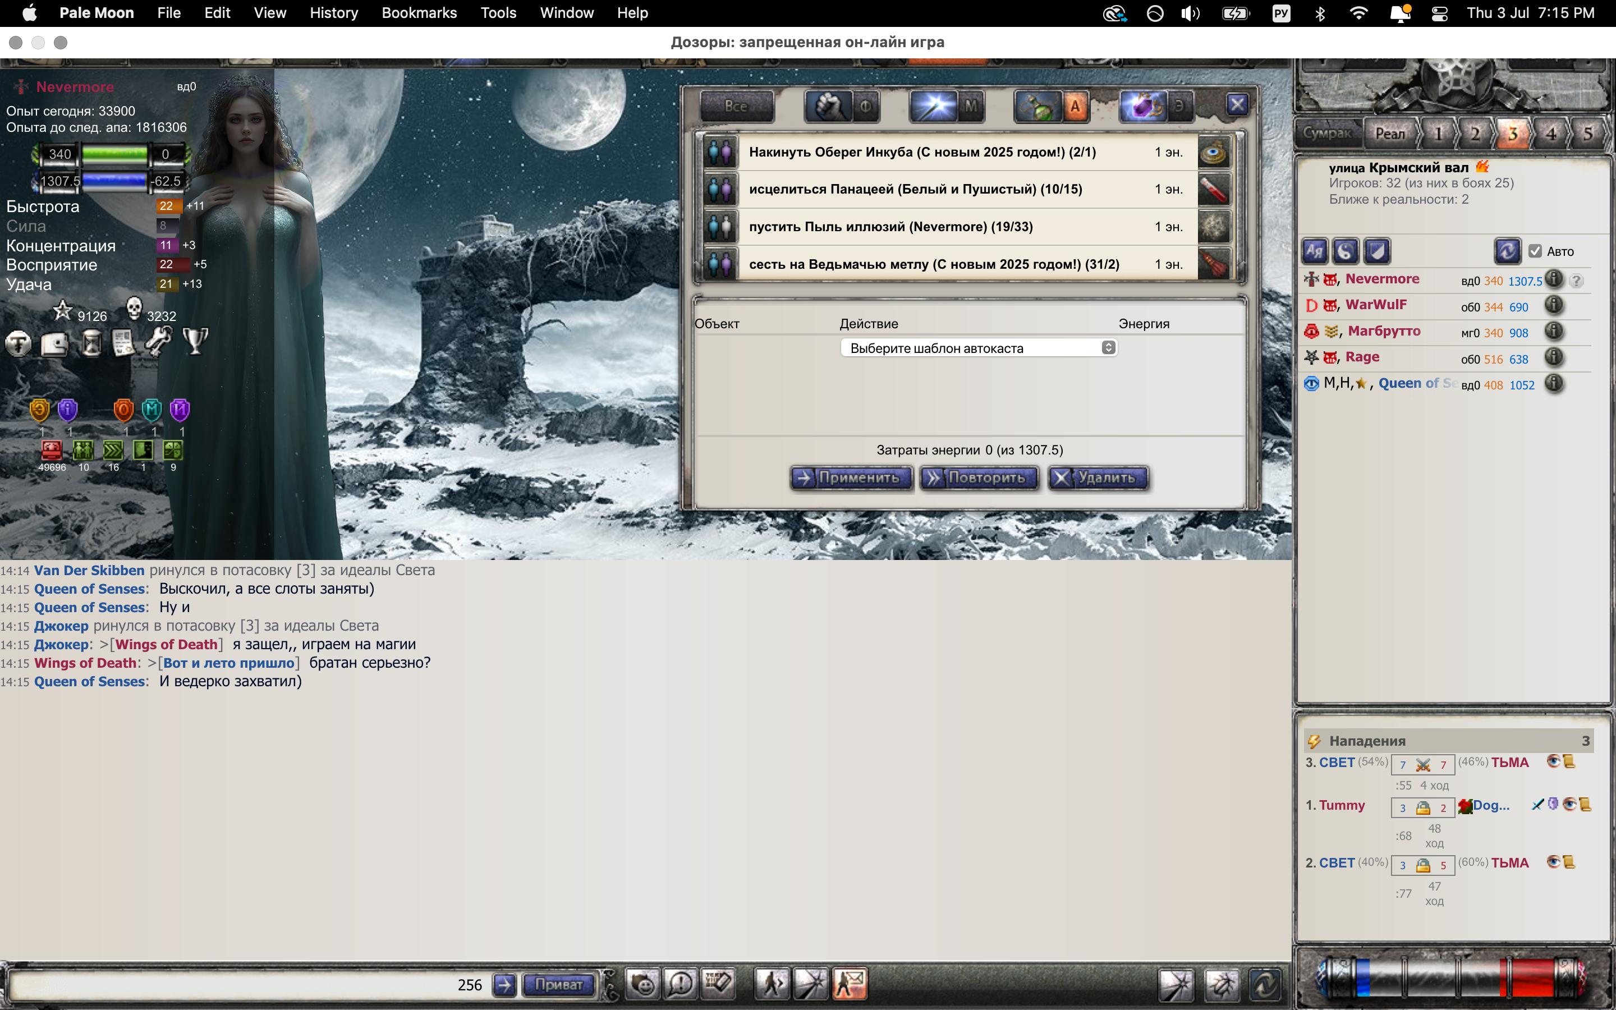This screenshot has width=1616, height=1010.
Task: Click the yin-yang sort button in player list
Action: pyautogui.click(x=1346, y=251)
